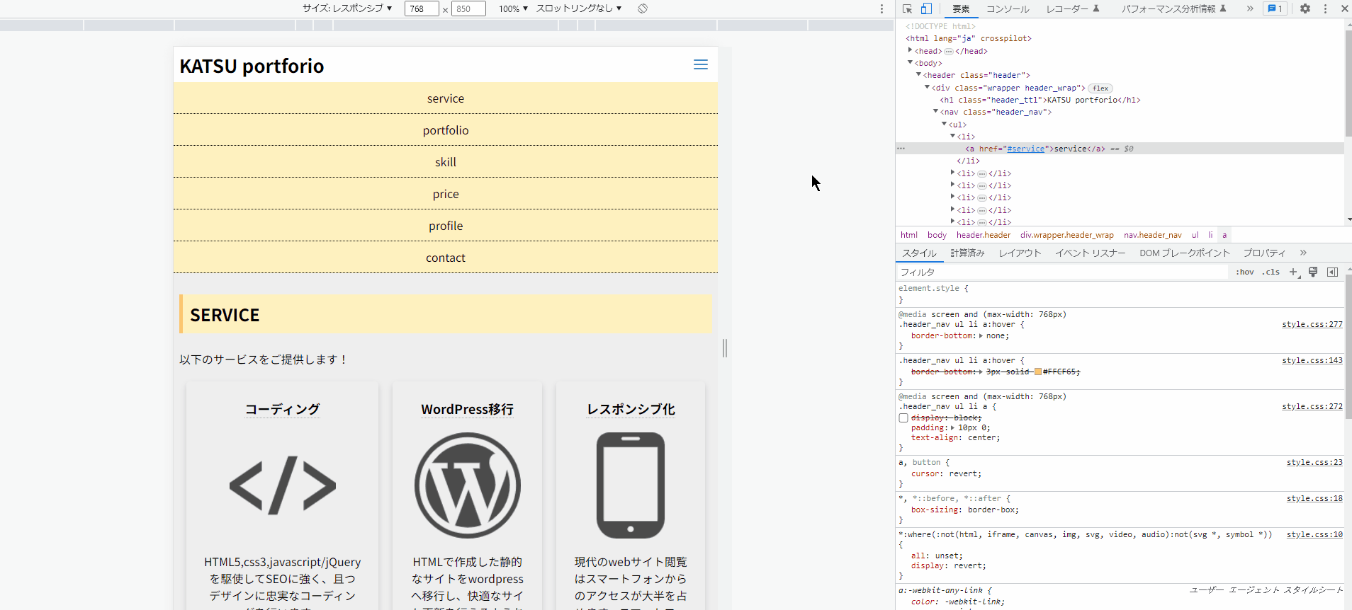Expand the head element in DOM tree
1352x610 pixels.
(x=910, y=50)
